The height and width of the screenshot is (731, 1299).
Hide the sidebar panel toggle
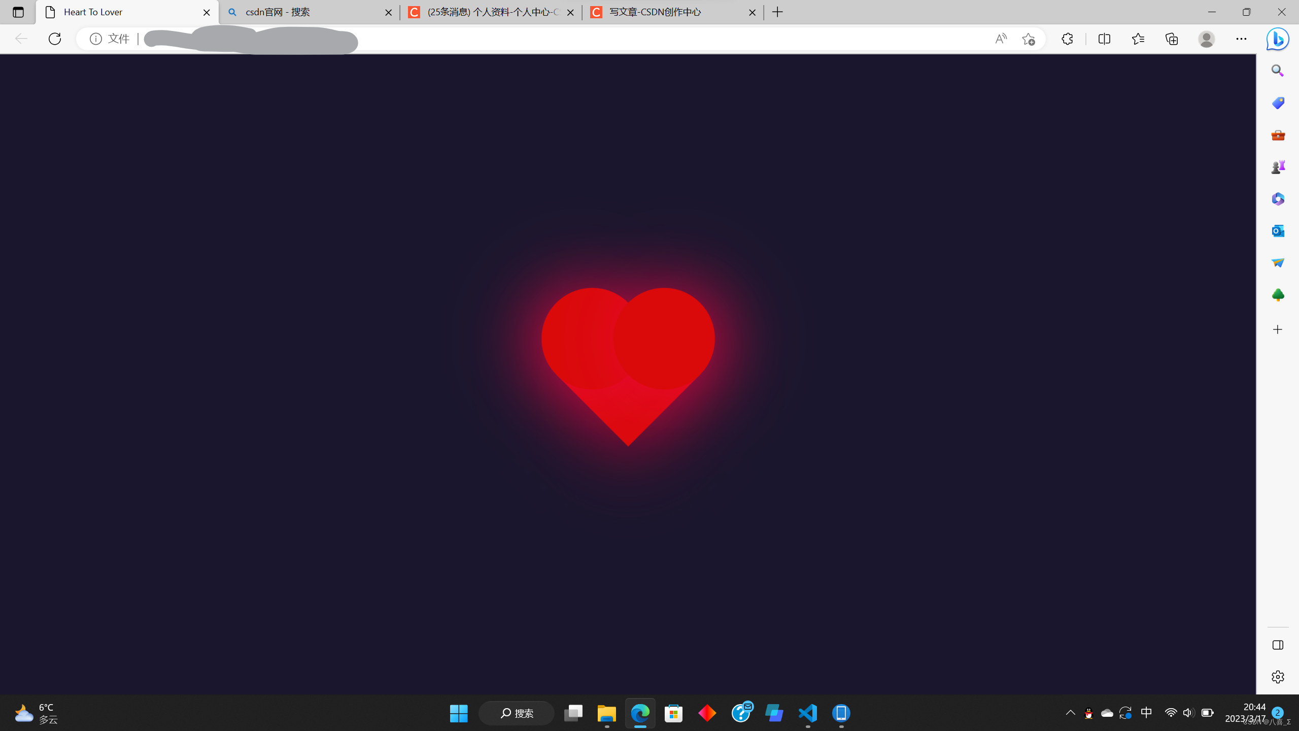[x=1278, y=645]
